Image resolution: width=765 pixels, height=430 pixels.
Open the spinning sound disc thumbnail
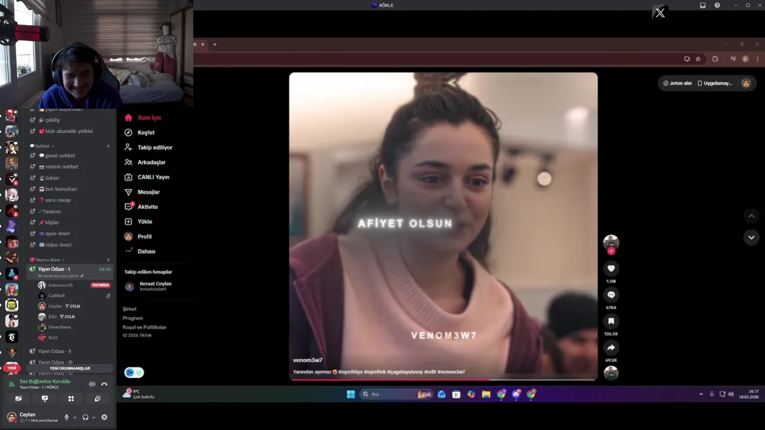(611, 373)
